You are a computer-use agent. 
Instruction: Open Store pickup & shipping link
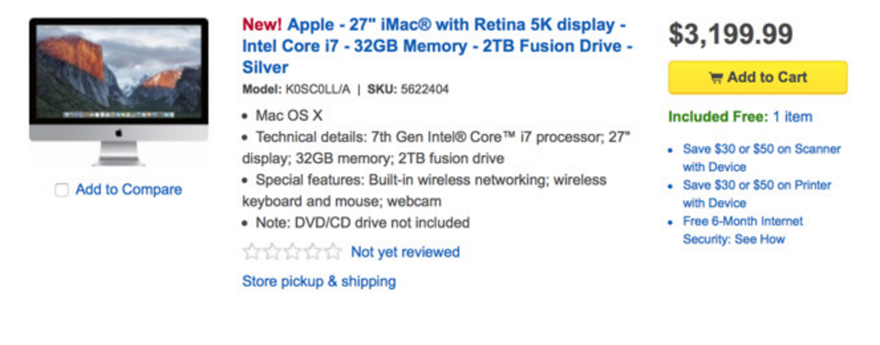tap(319, 281)
